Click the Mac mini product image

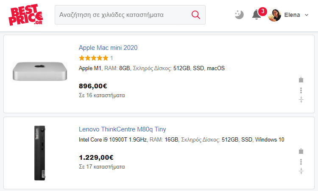(40, 71)
